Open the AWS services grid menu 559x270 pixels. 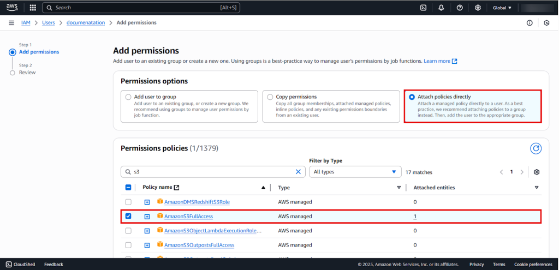(x=33, y=8)
